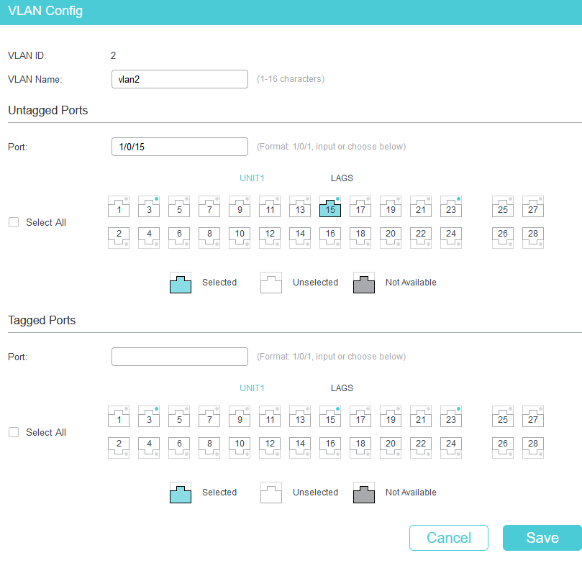This screenshot has height=563, width=582.
Task: Select port 9 in Tagged Ports
Action: (240, 416)
